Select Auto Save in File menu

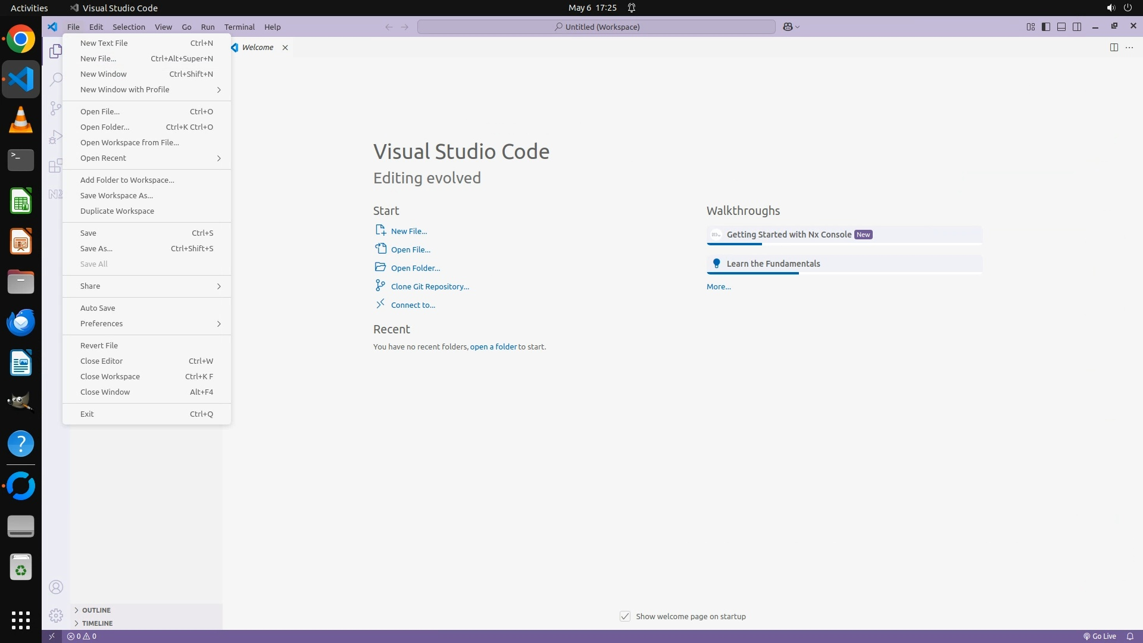click(x=98, y=308)
